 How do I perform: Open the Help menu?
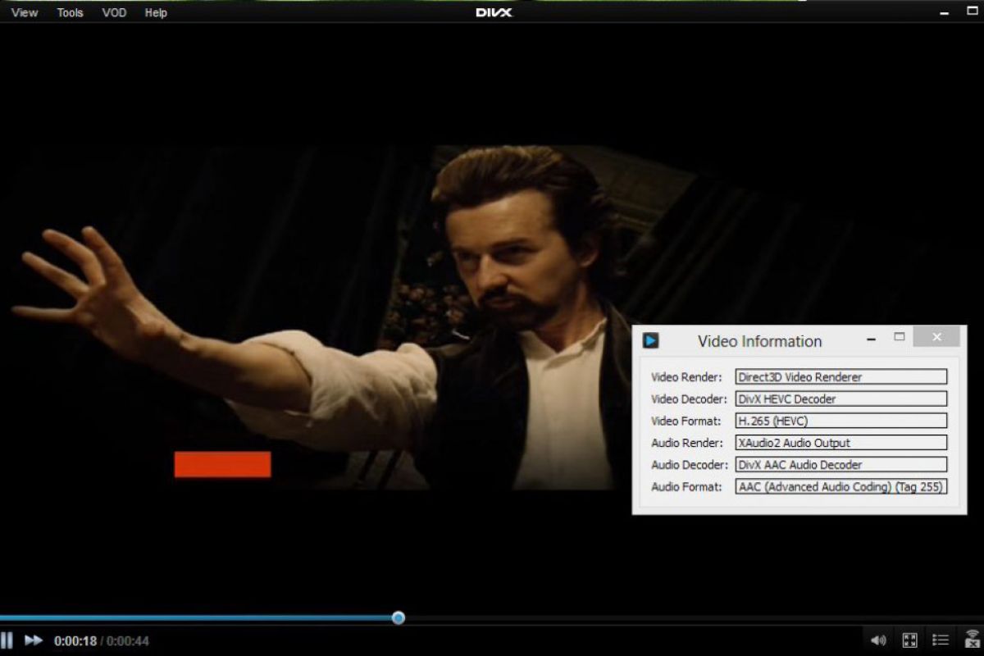point(156,12)
